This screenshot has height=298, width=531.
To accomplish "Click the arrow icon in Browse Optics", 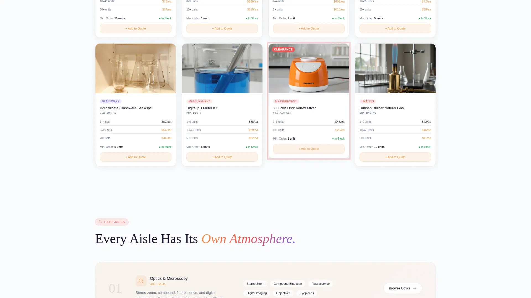I will (415, 288).
